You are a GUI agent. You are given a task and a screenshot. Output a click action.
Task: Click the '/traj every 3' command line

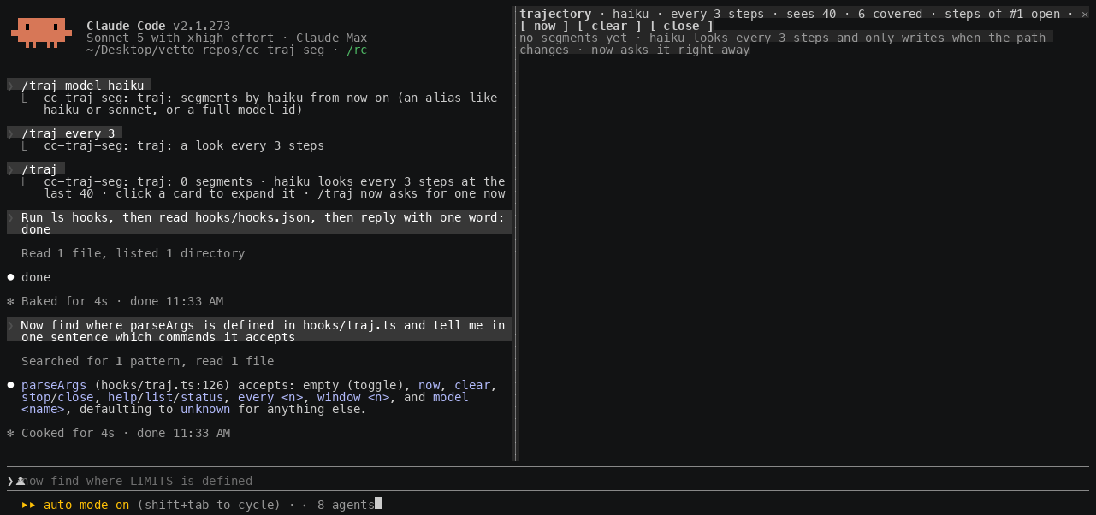[65, 133]
